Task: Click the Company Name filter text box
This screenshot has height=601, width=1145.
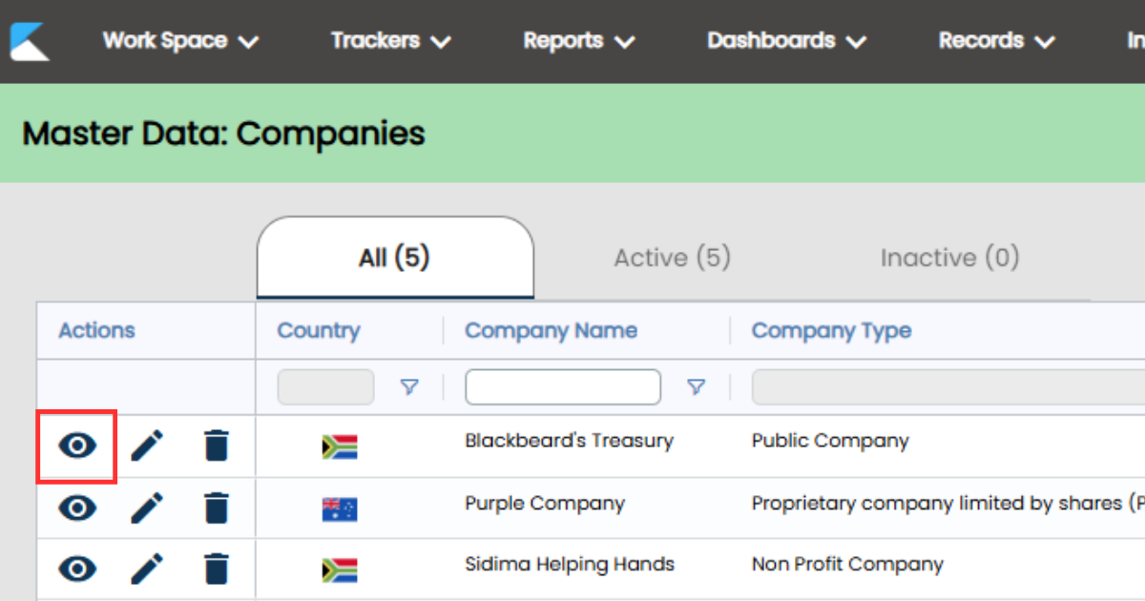Action: pos(563,387)
